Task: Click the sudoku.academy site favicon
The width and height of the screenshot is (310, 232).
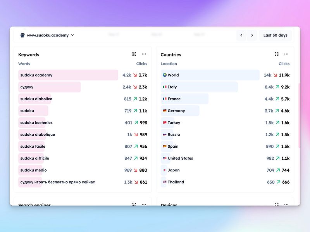Action: (x=22, y=35)
